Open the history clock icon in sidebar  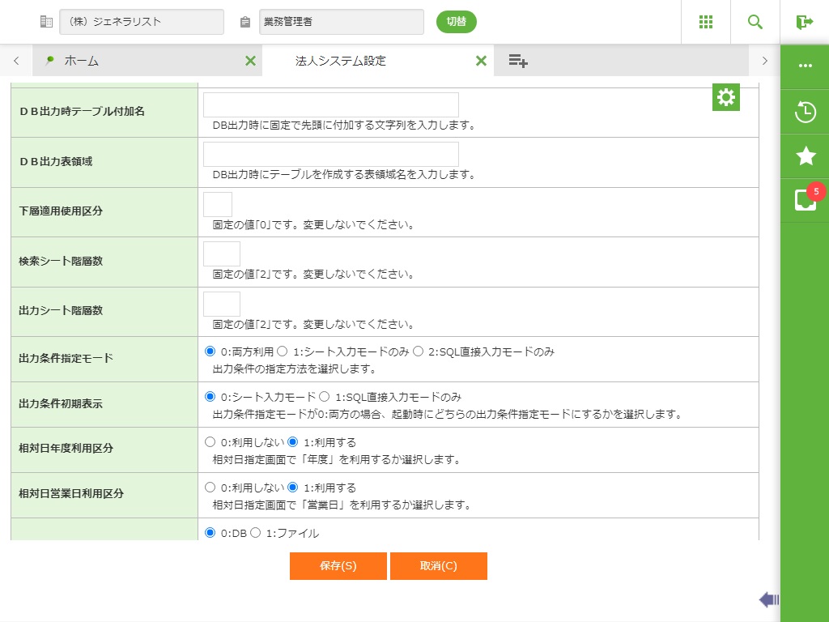805,112
